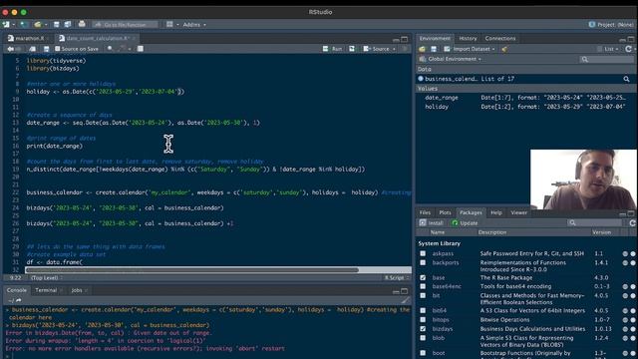Screen dimensions: 638x359
Task: Click the Packages search field
Action: (595, 223)
